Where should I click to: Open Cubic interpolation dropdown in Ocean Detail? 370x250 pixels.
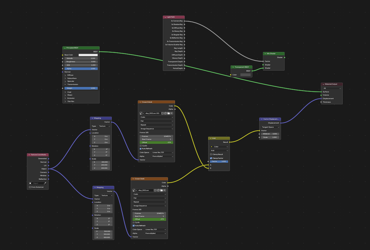(x=156, y=117)
